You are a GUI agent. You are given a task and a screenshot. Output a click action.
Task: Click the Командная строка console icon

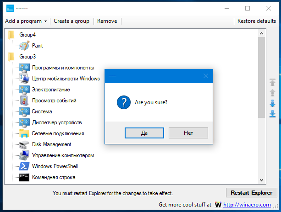[x=24, y=177]
